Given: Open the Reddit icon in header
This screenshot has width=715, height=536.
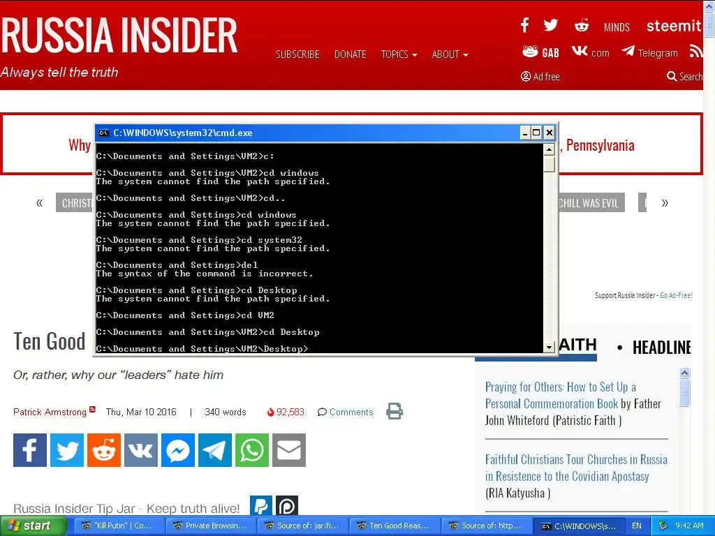Looking at the screenshot, I should coord(582,25).
